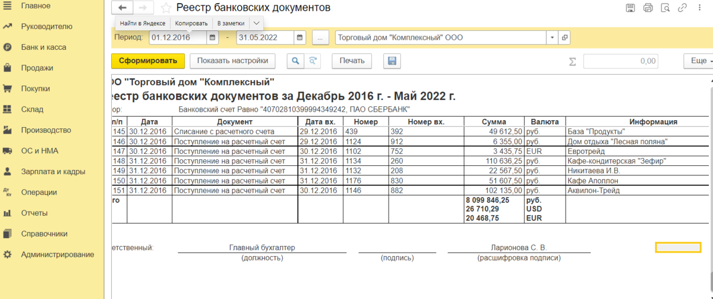Image resolution: width=713 pixels, height=299 pixels.
Task: Click Найти в Яндексе in popup
Action: point(143,23)
